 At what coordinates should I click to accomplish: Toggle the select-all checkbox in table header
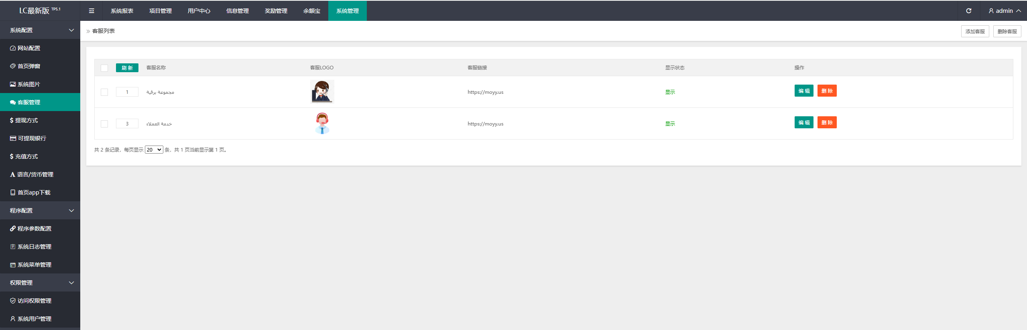click(104, 68)
